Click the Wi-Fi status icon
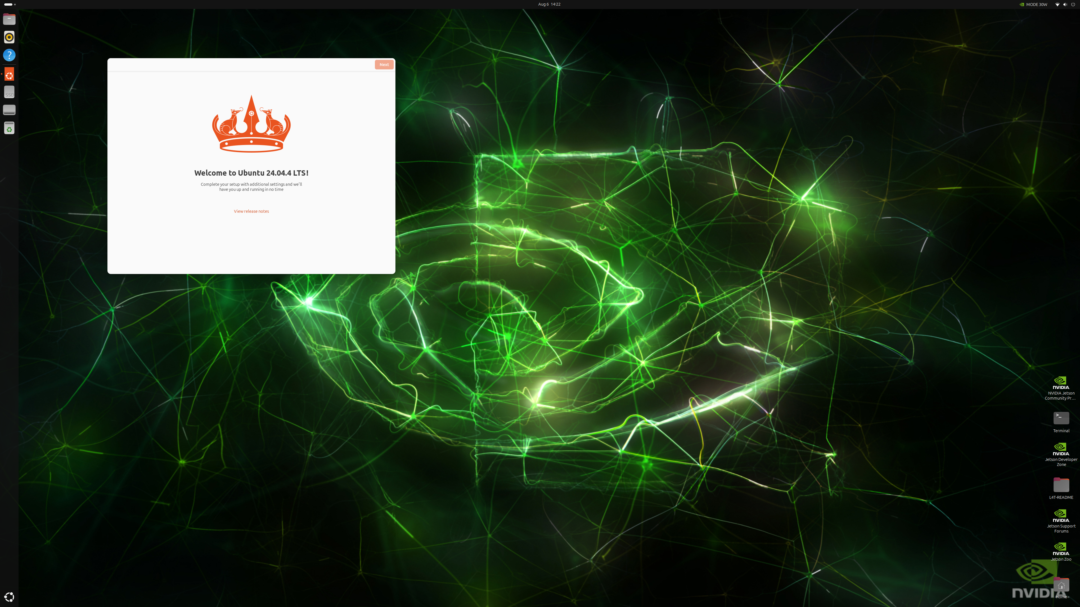The width and height of the screenshot is (1080, 607). (x=1057, y=4)
